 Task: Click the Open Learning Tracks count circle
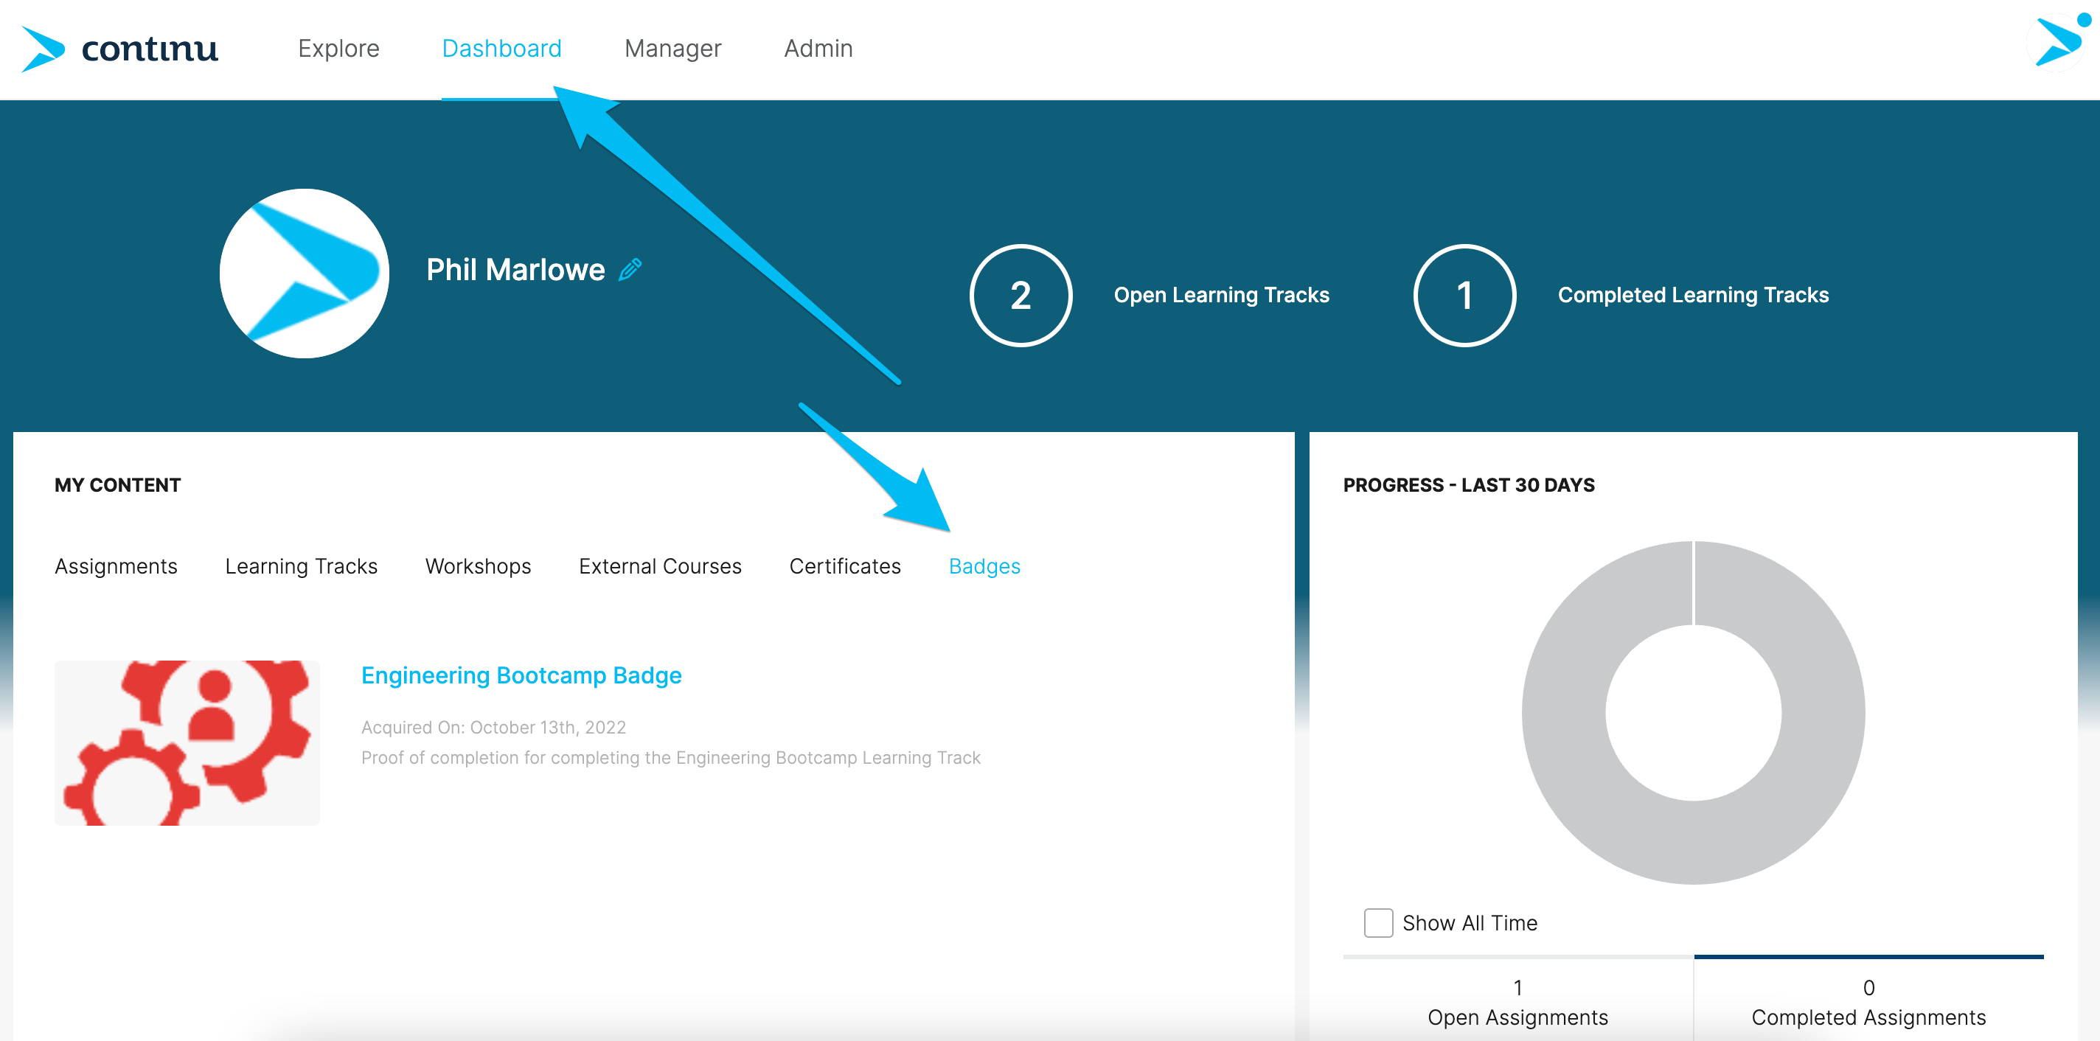1020,295
